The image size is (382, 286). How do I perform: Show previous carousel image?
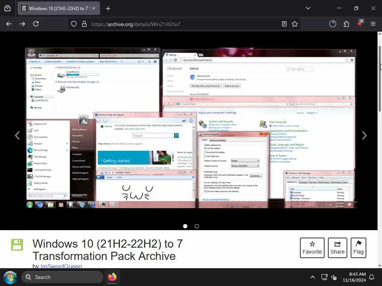[x=17, y=136]
